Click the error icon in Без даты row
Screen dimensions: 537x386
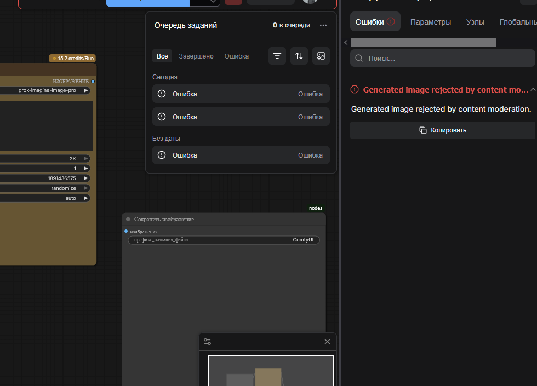[x=162, y=155]
